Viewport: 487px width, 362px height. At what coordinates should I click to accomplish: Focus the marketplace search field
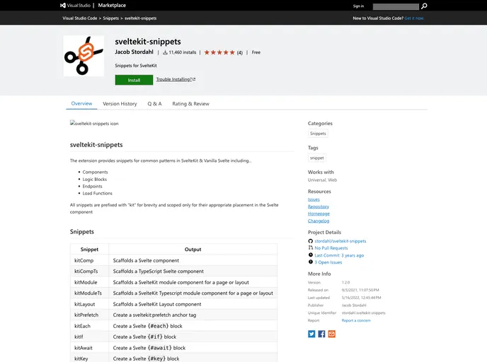[396, 6]
